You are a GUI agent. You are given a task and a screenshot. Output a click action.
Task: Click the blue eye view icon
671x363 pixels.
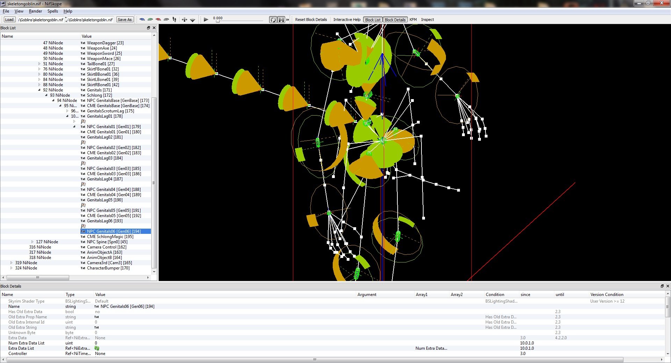click(142, 20)
